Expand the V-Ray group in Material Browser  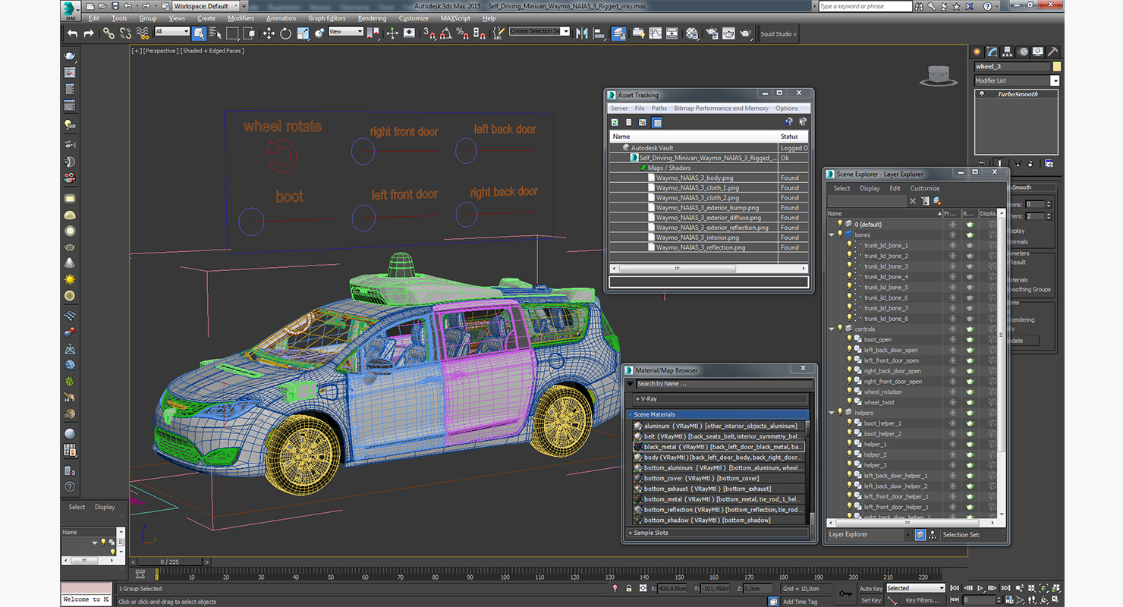(721, 398)
